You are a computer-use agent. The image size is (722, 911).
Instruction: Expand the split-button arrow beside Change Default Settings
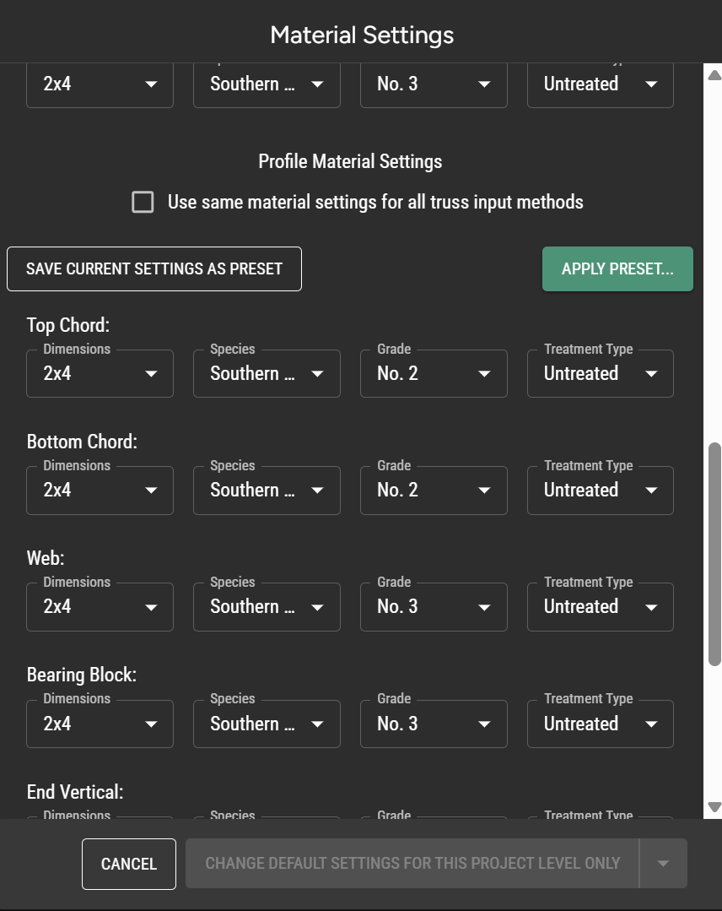[x=663, y=864]
